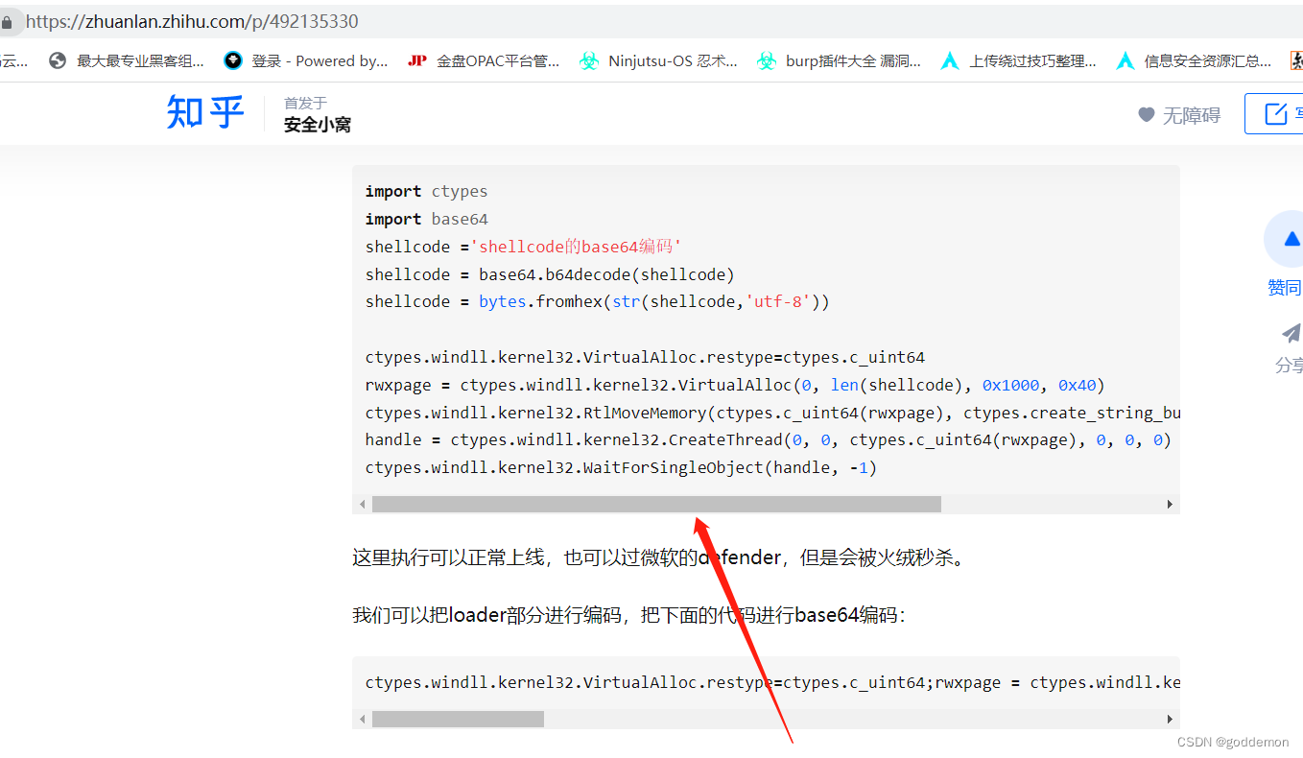Click the 知乎 logo

pyautogui.click(x=205, y=112)
